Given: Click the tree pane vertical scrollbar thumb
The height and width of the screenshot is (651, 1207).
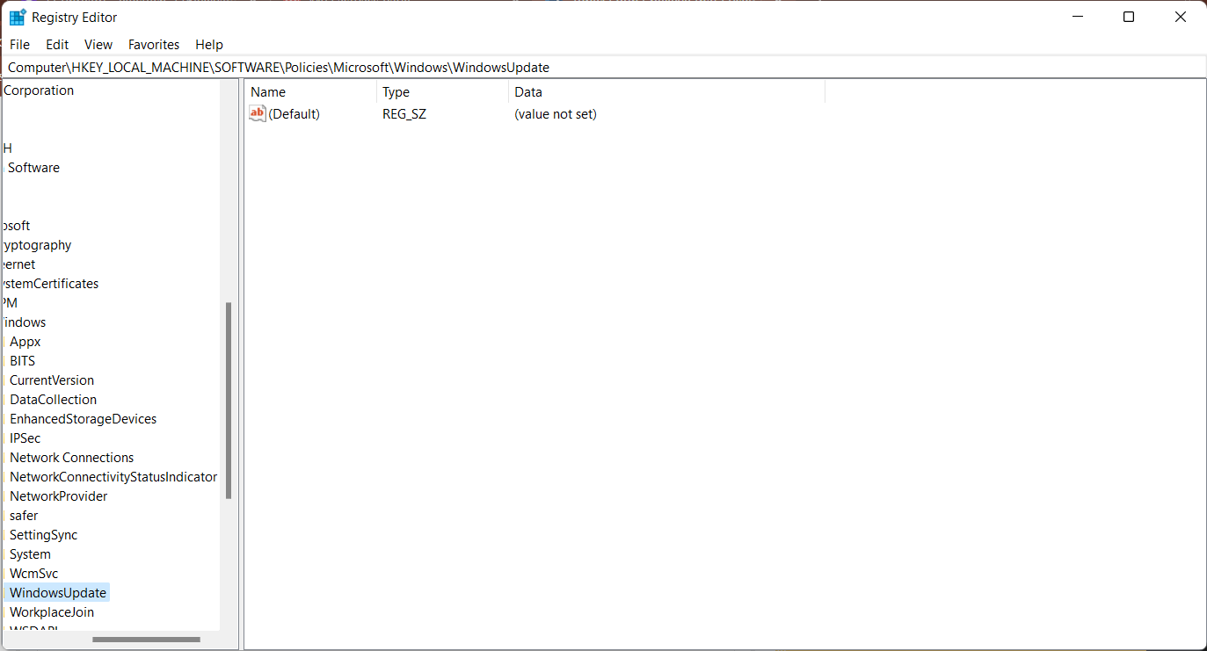Looking at the screenshot, I should 229,401.
